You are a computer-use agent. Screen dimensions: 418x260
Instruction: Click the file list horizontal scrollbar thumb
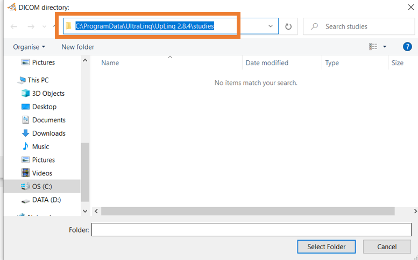(248, 211)
